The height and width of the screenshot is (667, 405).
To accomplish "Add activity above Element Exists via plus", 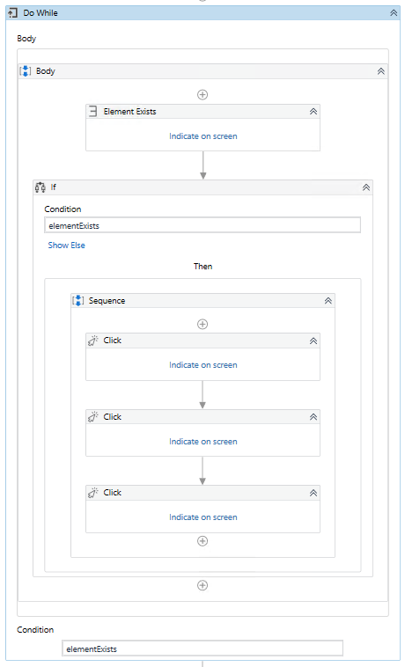I will click(202, 94).
